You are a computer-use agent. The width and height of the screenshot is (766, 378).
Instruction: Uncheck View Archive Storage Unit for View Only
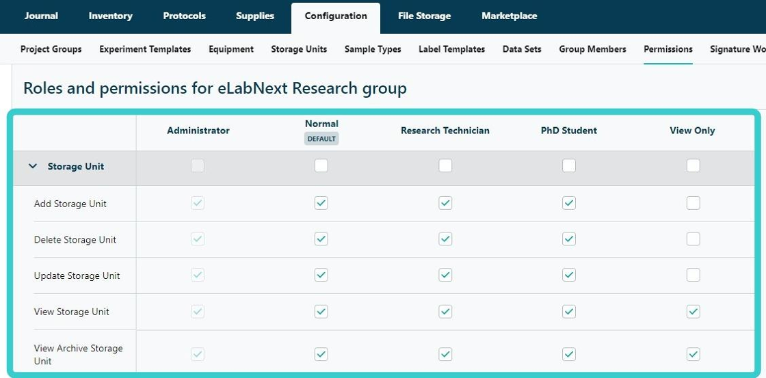693,354
